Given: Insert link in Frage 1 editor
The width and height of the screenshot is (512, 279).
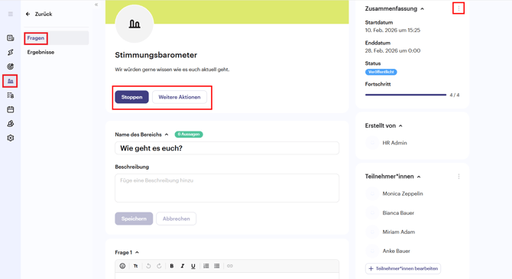Looking at the screenshot, I should pyautogui.click(x=230, y=266).
